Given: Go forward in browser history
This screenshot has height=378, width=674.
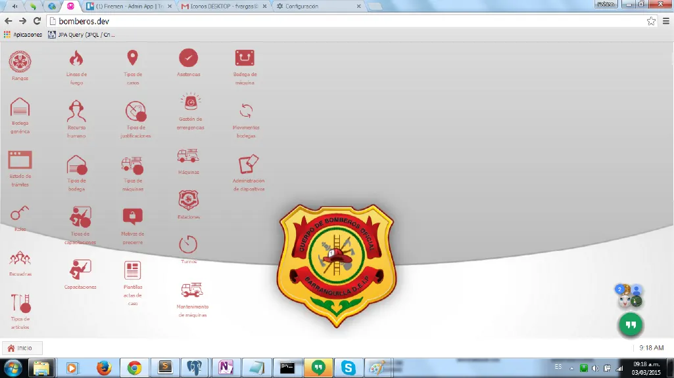Looking at the screenshot, I should click(22, 20).
